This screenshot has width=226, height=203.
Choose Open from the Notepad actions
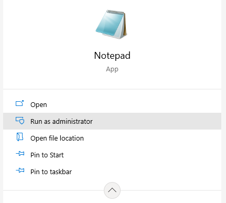pos(112,104)
